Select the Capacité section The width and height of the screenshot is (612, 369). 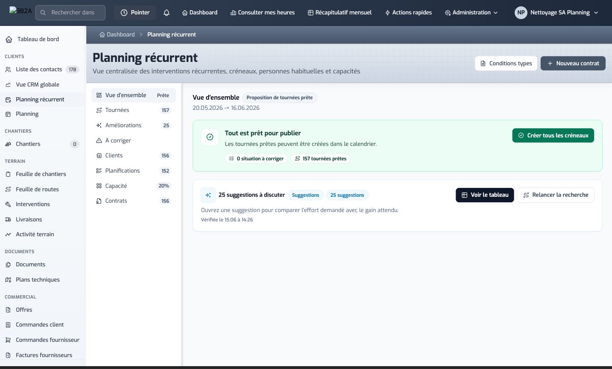click(x=134, y=186)
